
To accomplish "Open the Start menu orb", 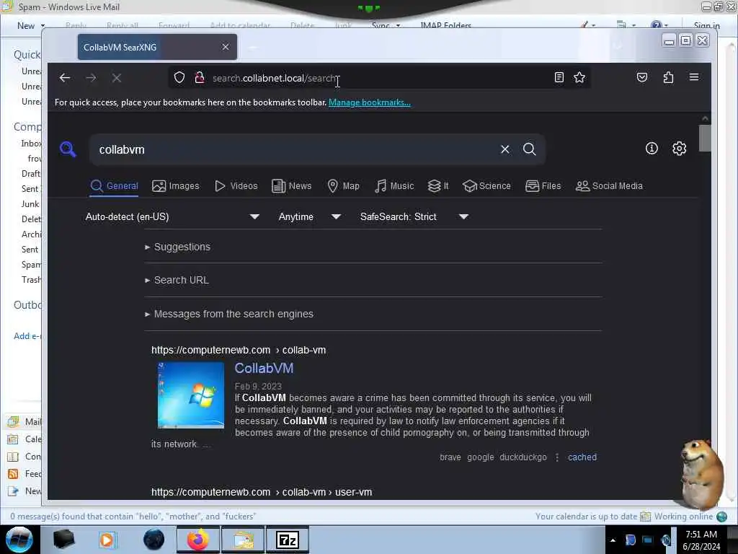I will pos(19,540).
